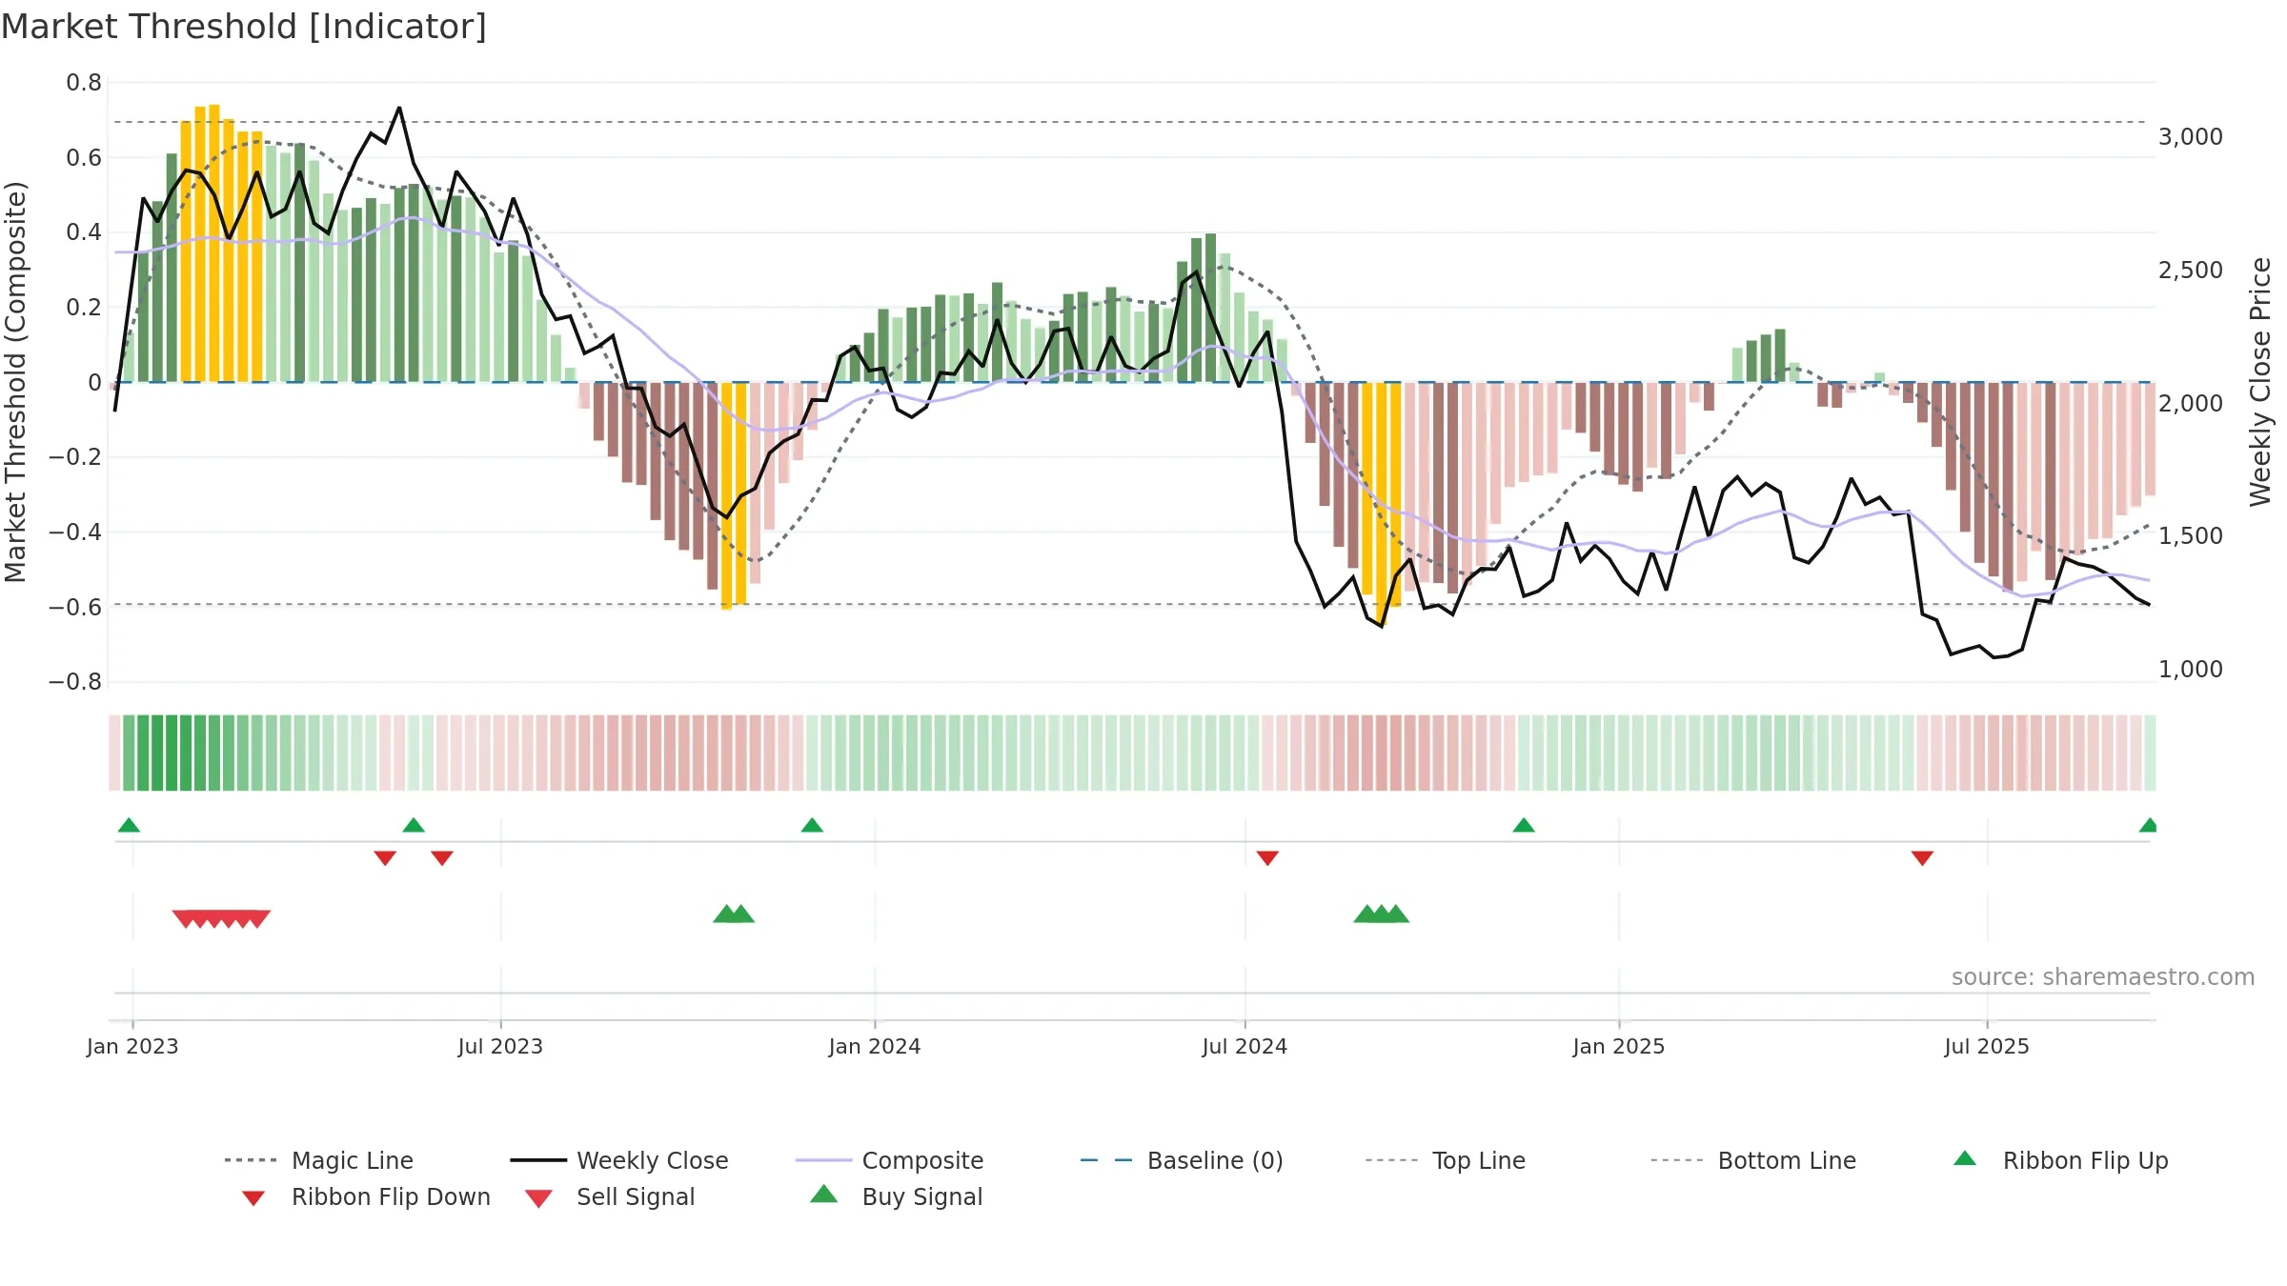Toggle the Bottom Line legend entry

tap(1753, 1160)
